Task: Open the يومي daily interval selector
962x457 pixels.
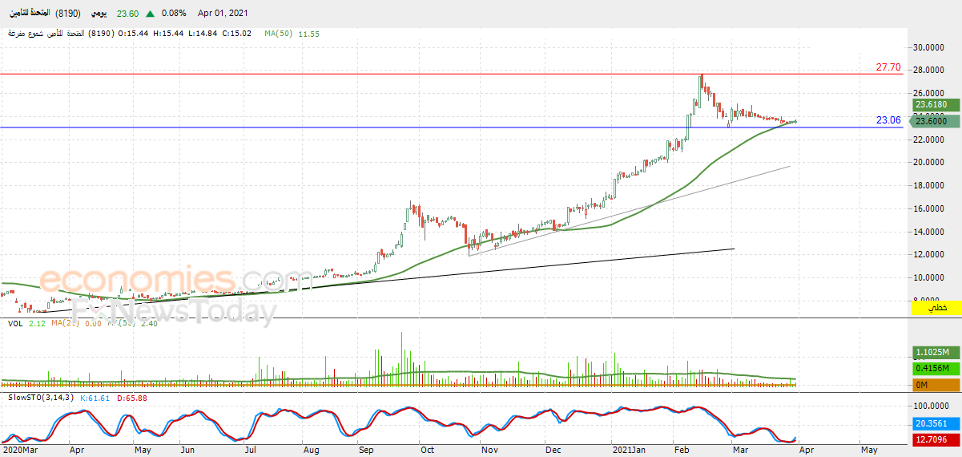Action: pos(98,14)
